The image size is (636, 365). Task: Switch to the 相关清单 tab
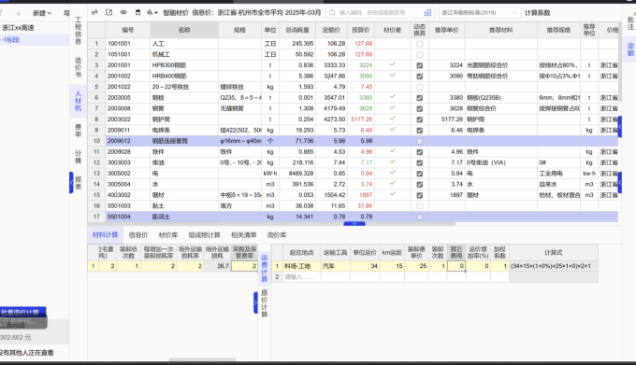pos(243,235)
